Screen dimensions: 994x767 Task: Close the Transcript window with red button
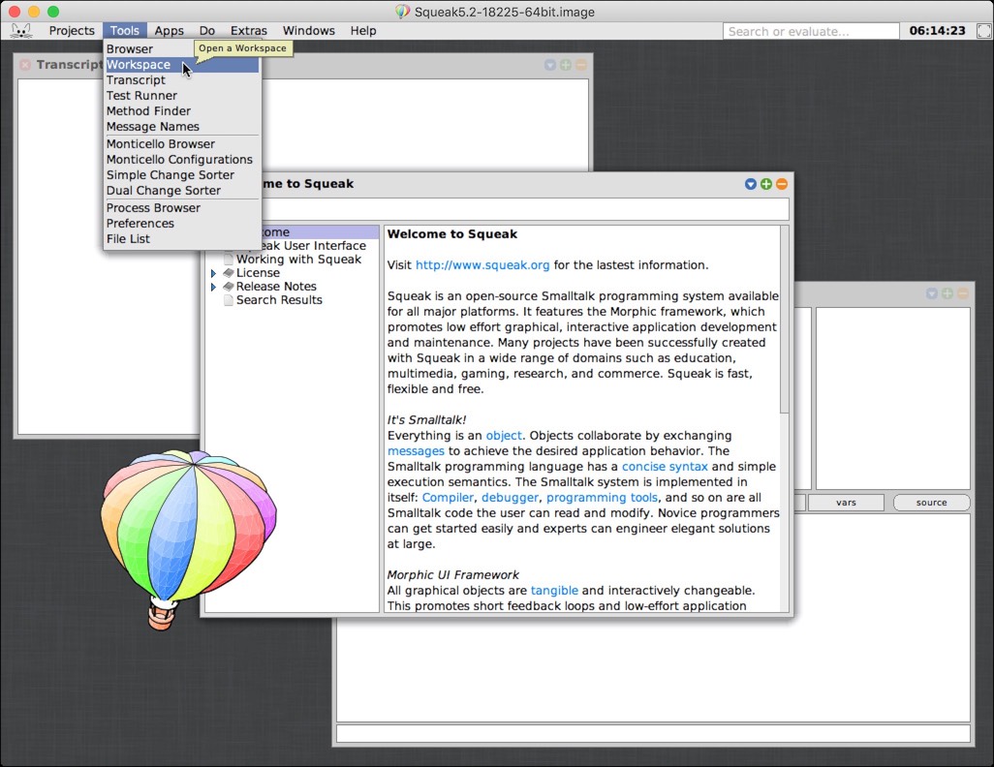25,65
